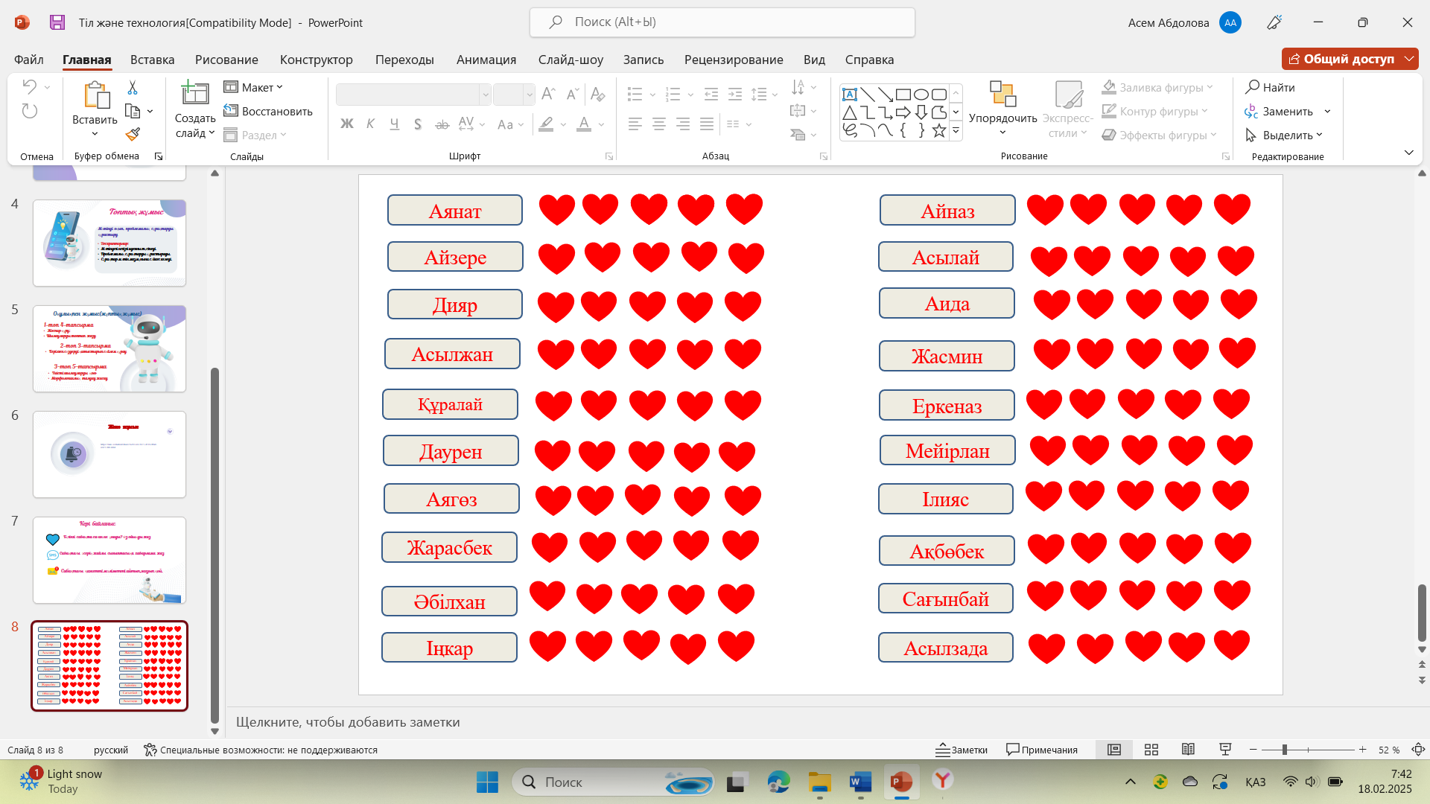This screenshot has height=804, width=1430.
Task: Expand the Макет layout dropdown
Action: tap(254, 87)
